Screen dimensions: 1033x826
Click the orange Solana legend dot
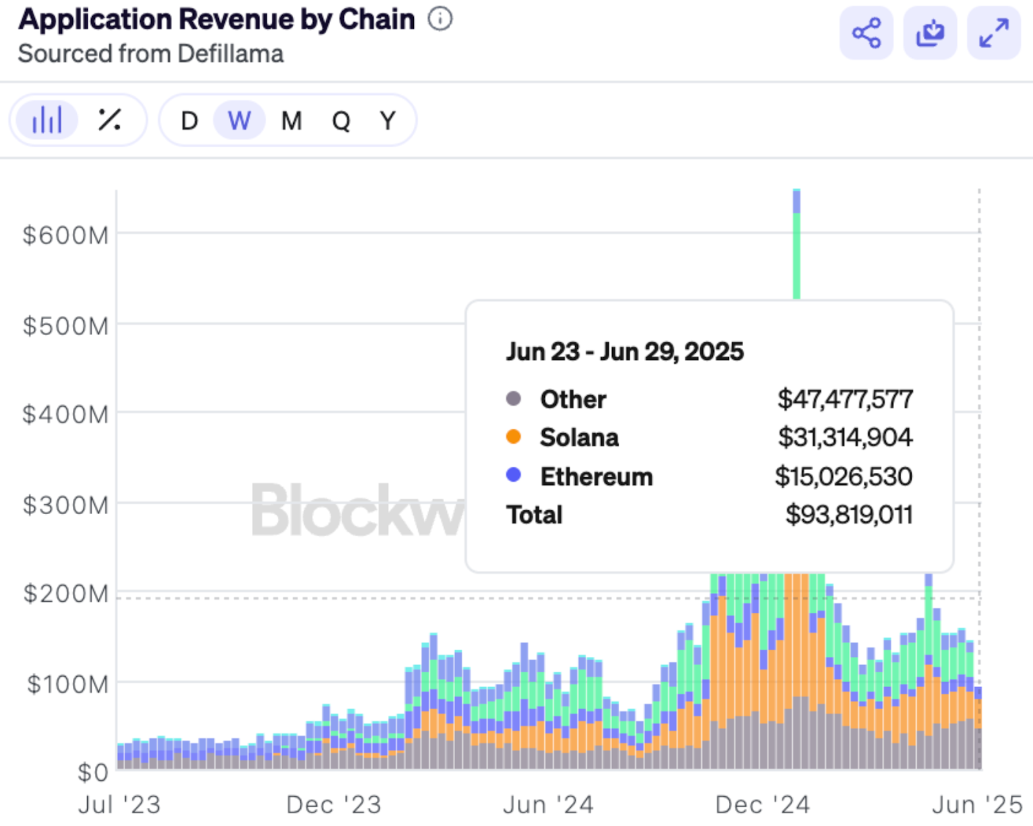[x=513, y=437]
